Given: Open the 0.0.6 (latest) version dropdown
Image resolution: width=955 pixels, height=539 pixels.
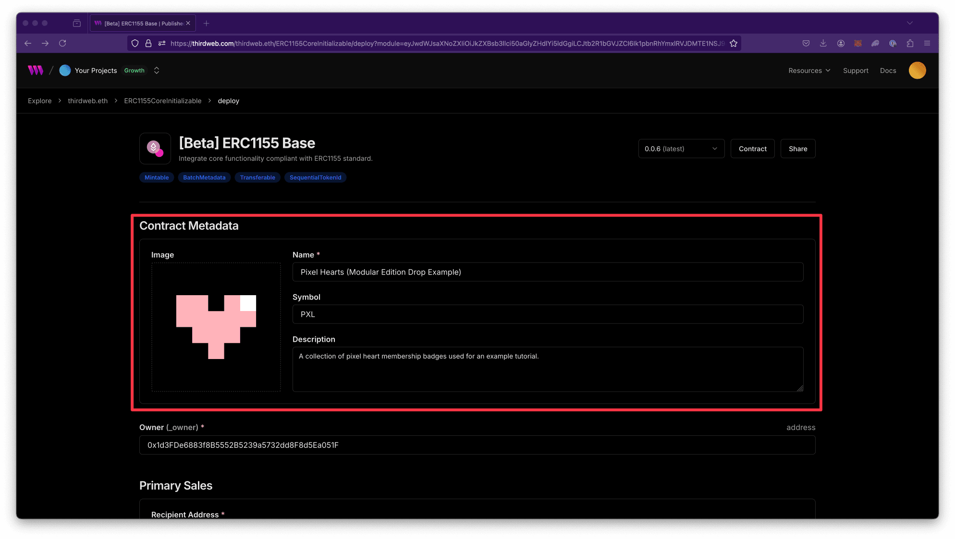Looking at the screenshot, I should pos(681,148).
